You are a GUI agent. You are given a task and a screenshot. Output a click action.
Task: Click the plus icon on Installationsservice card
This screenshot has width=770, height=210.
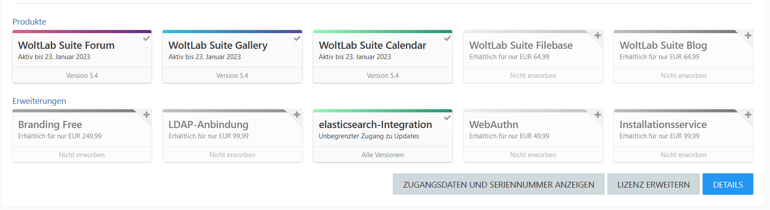[x=748, y=115]
